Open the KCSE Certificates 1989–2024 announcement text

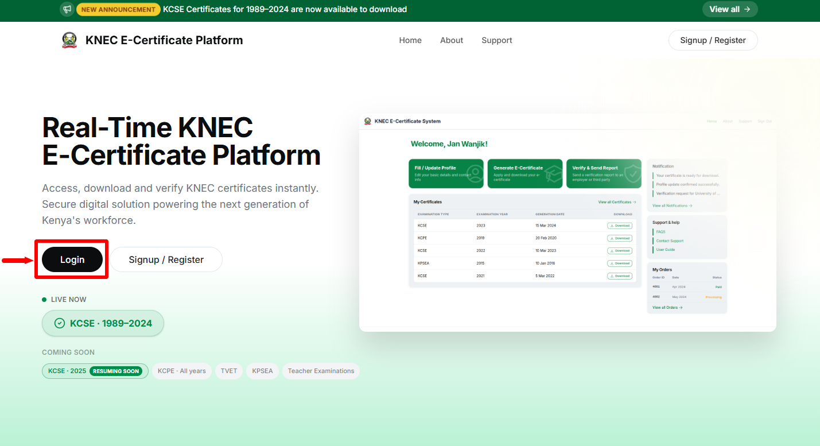pyautogui.click(x=285, y=9)
